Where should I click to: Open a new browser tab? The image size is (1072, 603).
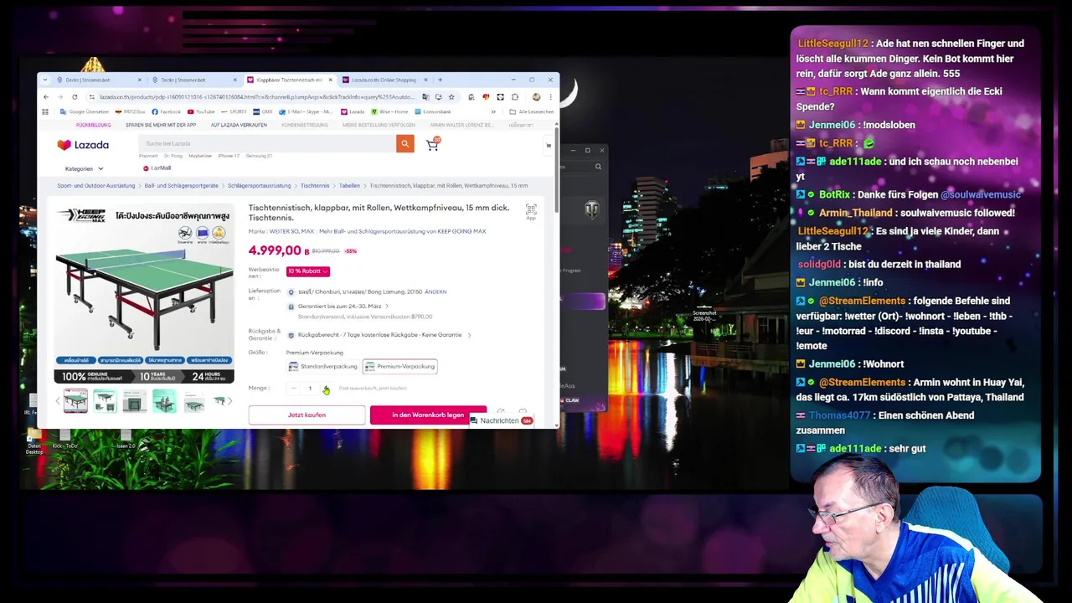[440, 80]
